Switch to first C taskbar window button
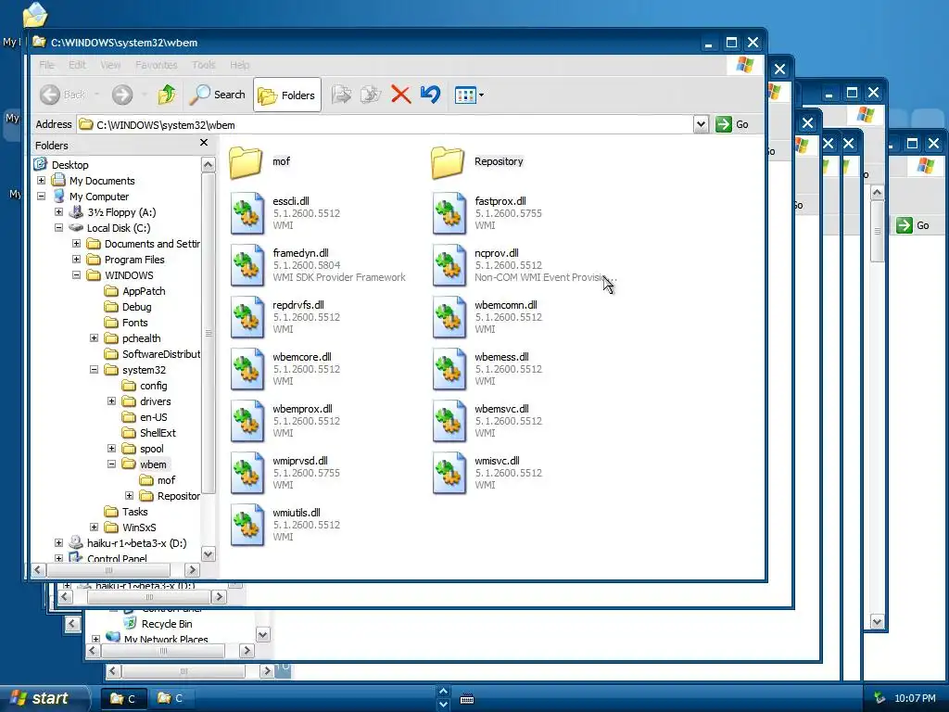Image resolution: width=949 pixels, height=712 pixels. [123, 698]
